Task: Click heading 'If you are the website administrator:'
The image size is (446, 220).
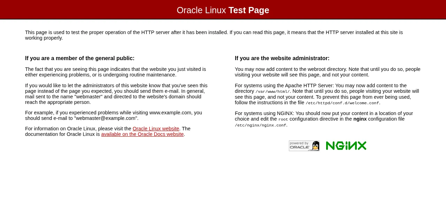Action: pyautogui.click(x=282, y=58)
